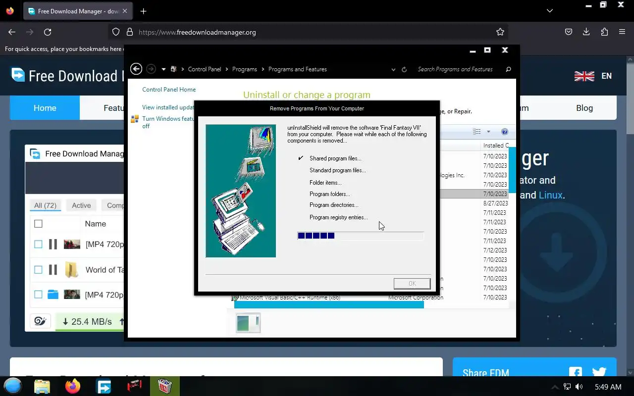Image resolution: width=634 pixels, height=396 pixels.
Task: Open the Home tab on the FDM site
Action: click(45, 108)
